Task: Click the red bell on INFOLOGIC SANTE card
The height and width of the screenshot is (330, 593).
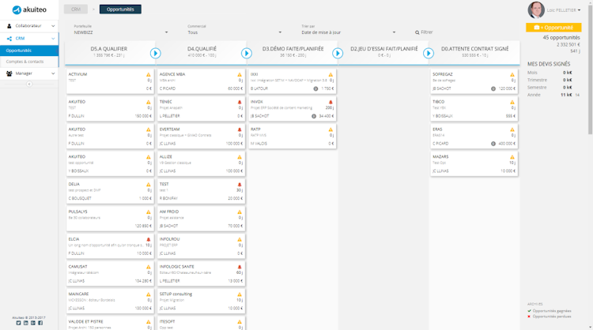Action: (240, 267)
